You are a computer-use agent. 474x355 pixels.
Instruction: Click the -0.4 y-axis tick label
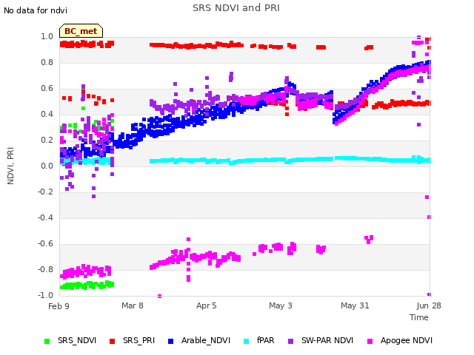(x=45, y=218)
